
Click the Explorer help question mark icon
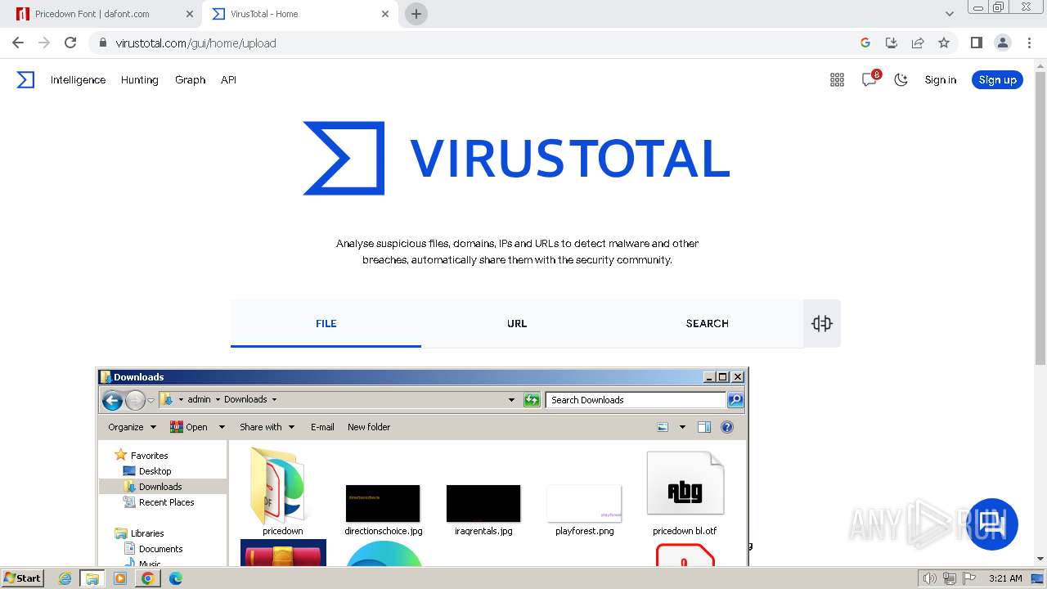pos(727,427)
